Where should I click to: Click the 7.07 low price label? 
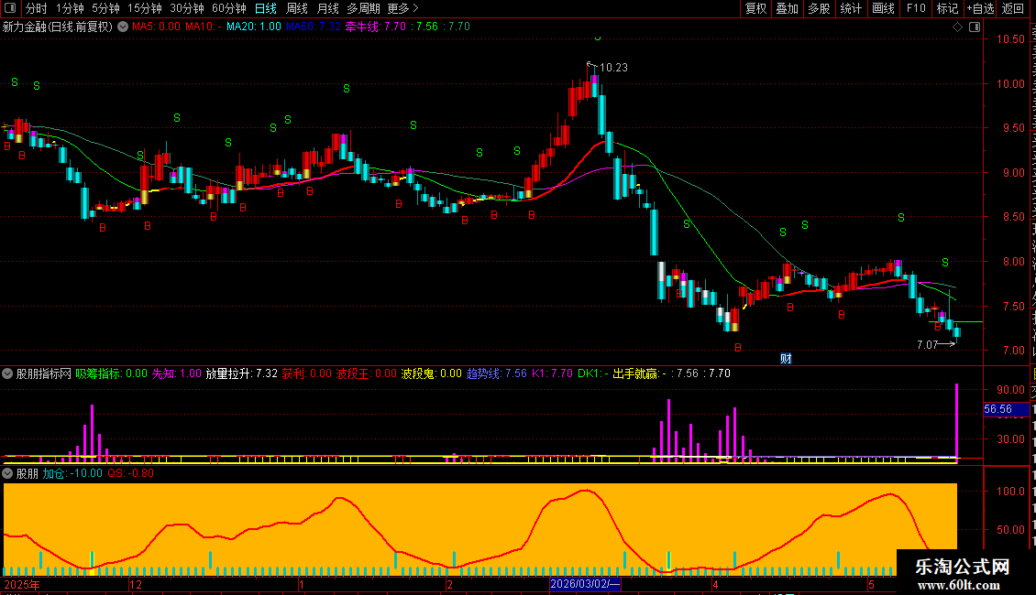point(928,344)
